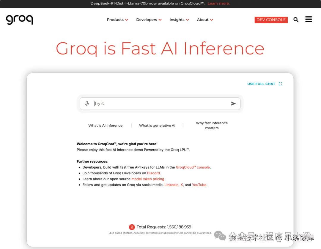Choose 'What is generative AI' prompt

coord(157,126)
